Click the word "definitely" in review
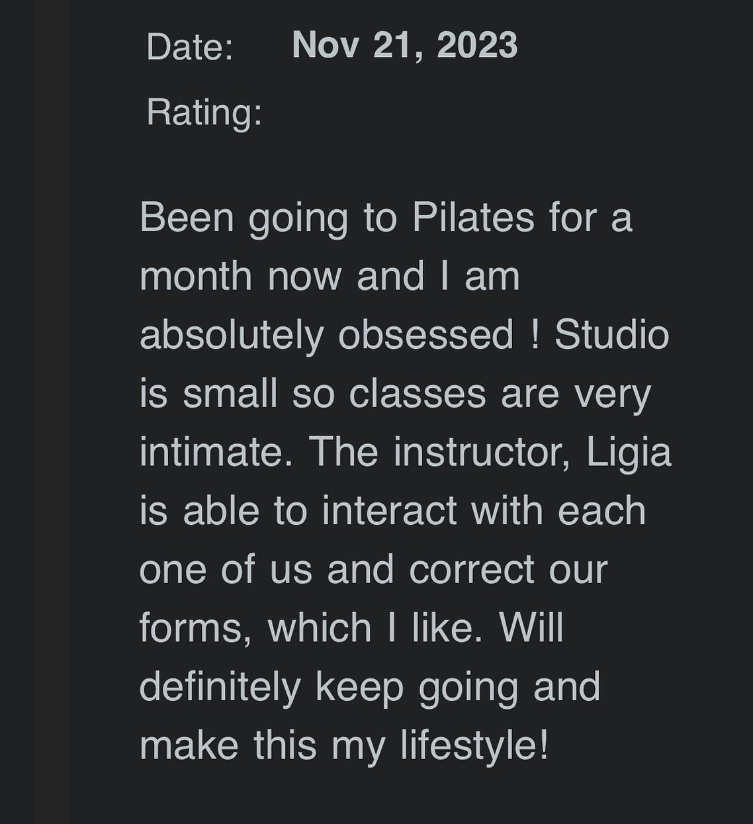The width and height of the screenshot is (753, 824). tap(220, 687)
